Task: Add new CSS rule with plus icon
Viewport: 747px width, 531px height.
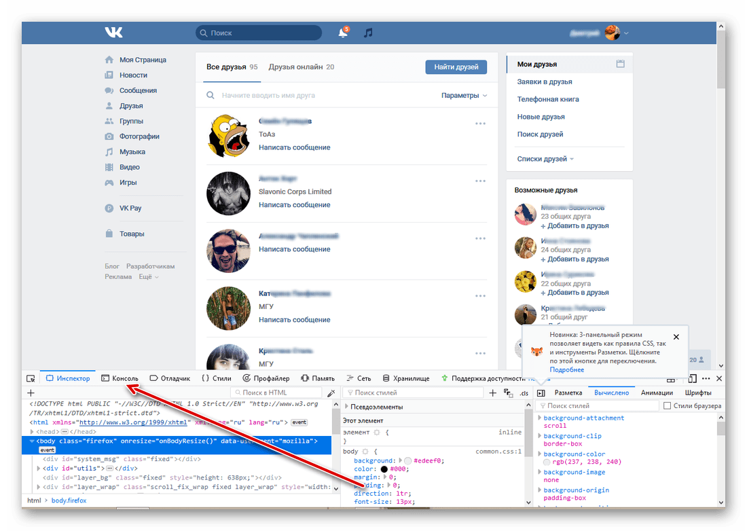Action: tap(492, 393)
